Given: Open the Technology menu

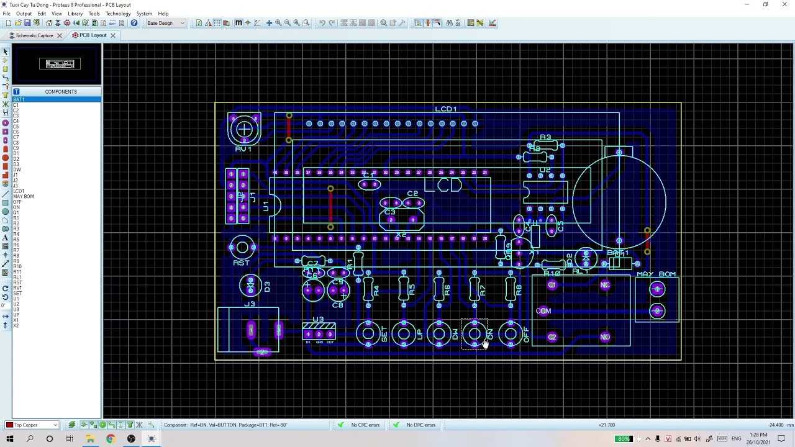Looking at the screenshot, I should pos(117,13).
